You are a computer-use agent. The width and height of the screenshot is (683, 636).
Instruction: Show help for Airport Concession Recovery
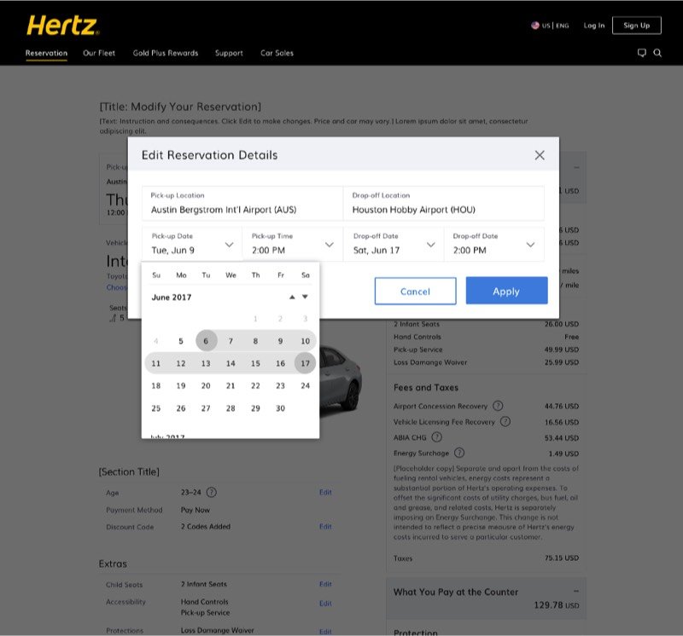(498, 406)
